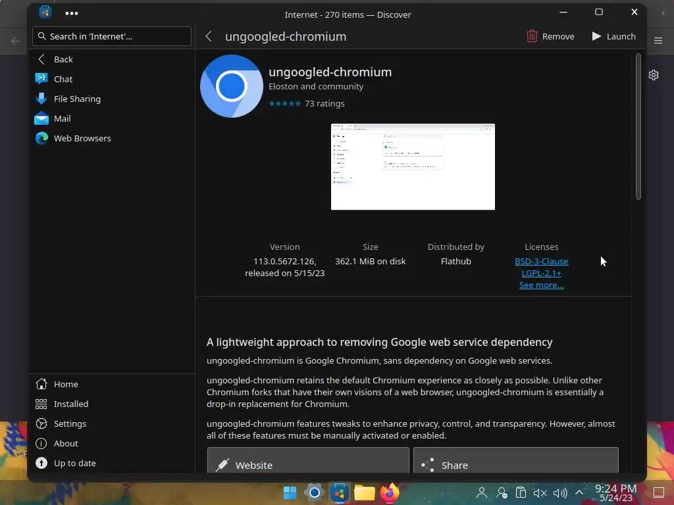The width and height of the screenshot is (674, 505).
Task: Open the File Sharing category
Action: [x=112, y=99]
